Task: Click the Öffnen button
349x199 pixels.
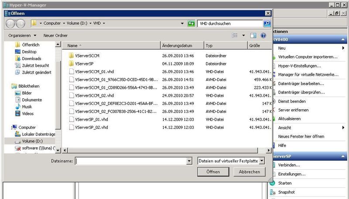Action: click(x=213, y=172)
